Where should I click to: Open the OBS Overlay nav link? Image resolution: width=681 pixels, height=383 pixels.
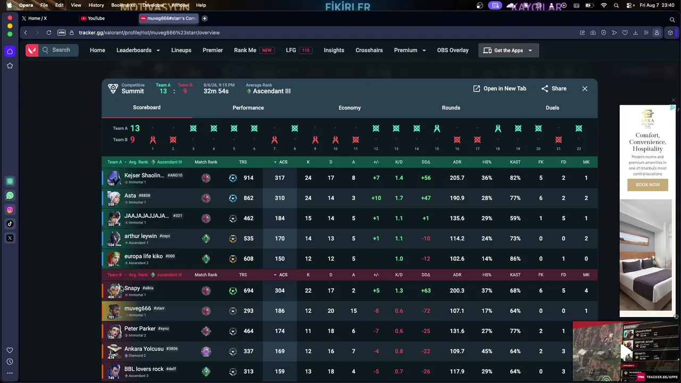click(x=453, y=50)
